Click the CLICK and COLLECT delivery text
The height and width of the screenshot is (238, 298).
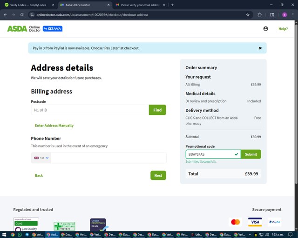click(211, 120)
